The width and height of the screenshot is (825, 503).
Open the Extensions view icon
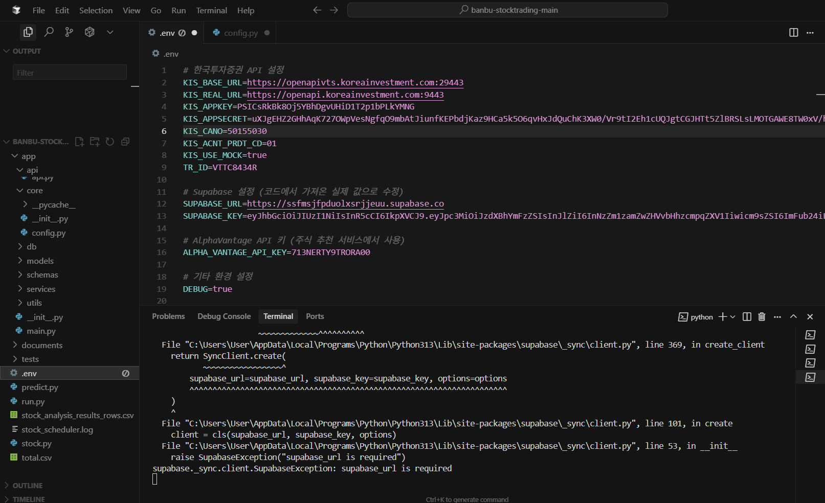[90, 32]
